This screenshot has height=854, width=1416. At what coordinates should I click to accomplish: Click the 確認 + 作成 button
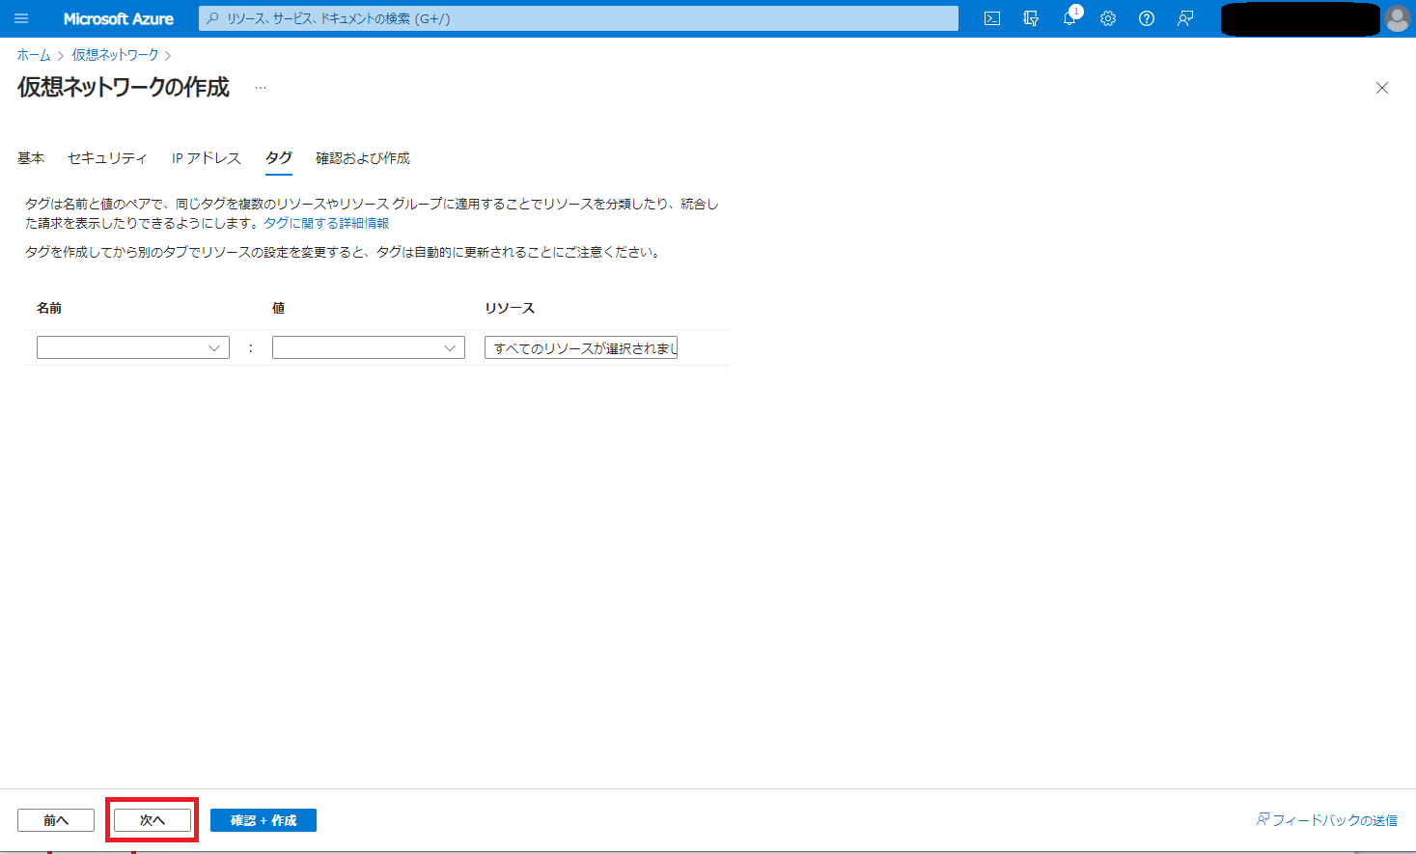point(264,820)
